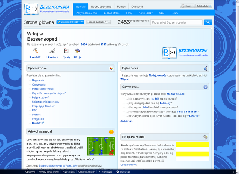Image resolution: width=239 pixels, height=174 pixels.
Task: Open the Fikcja UFO icon
Action: coord(77,51)
